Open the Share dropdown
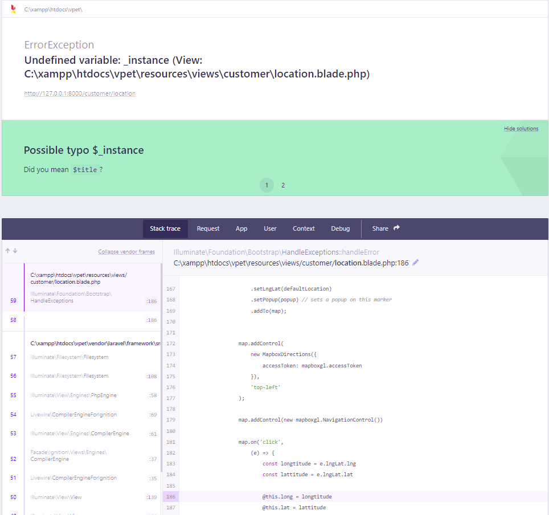Viewport: 549px width, 515px height. click(386, 229)
